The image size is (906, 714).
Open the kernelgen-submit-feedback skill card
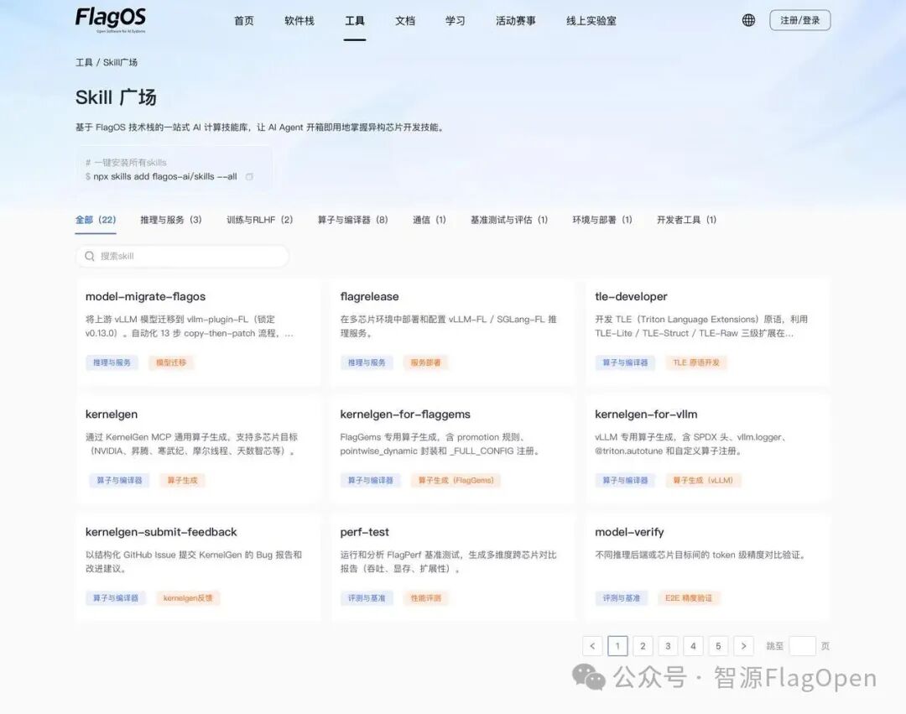tap(198, 568)
